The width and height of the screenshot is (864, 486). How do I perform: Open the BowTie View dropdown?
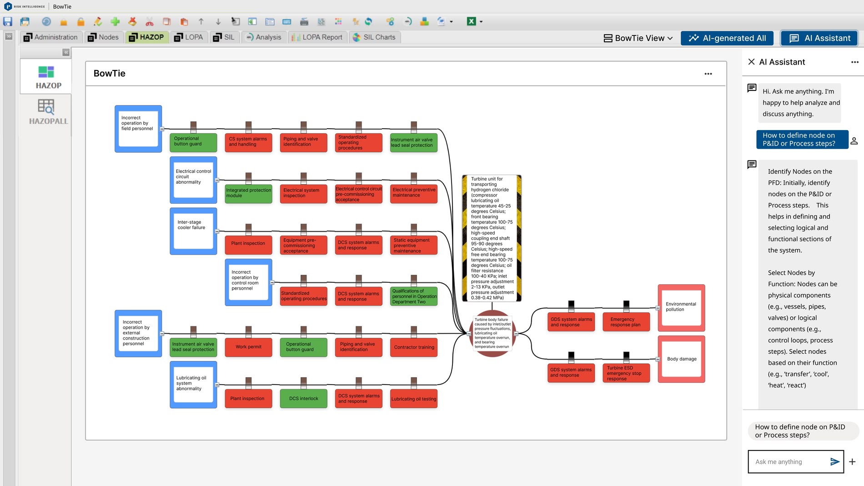(638, 38)
